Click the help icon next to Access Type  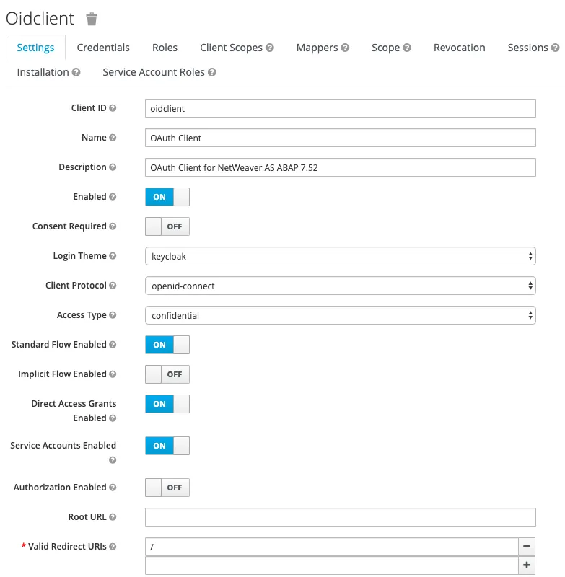click(x=113, y=315)
